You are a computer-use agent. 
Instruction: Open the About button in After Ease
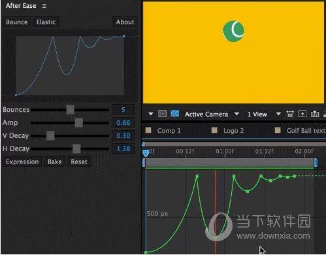125,22
